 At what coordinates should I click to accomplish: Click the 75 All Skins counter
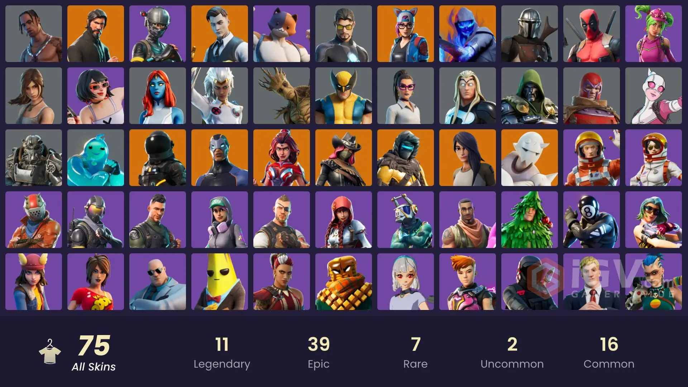(94, 353)
